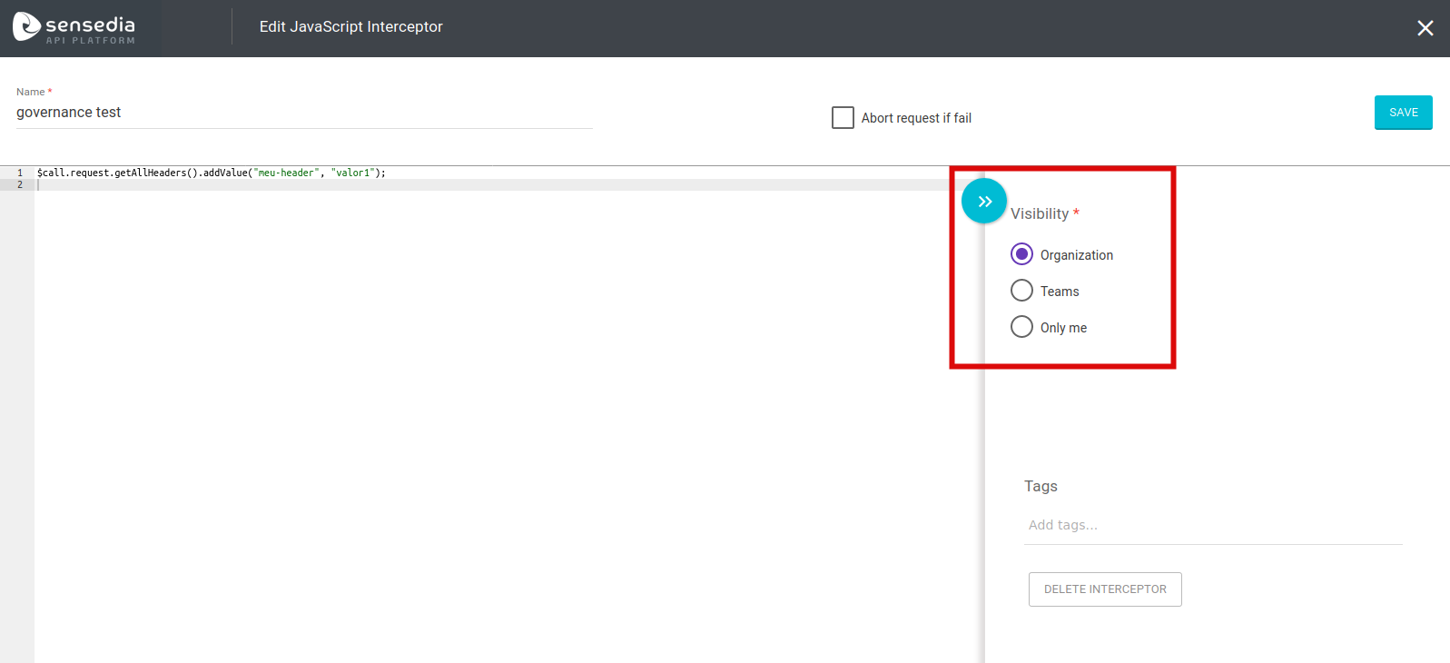Click line number 1 in editor gutter
Screen dimensions: 1450x663
click(x=19, y=173)
